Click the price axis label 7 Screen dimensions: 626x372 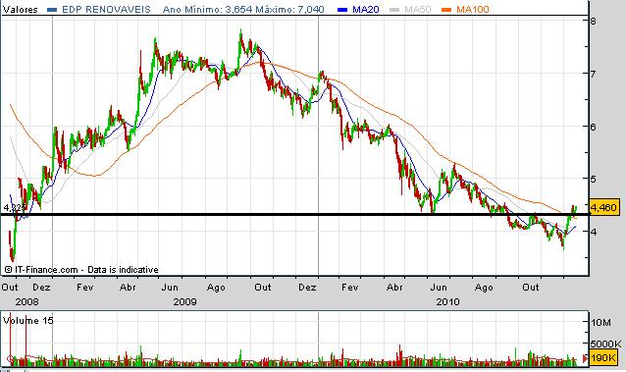[594, 74]
